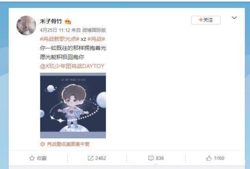Viewport: 250px width, 169px height.
Task: Select the 2462 reposts tab
Action: [x=97, y=158]
